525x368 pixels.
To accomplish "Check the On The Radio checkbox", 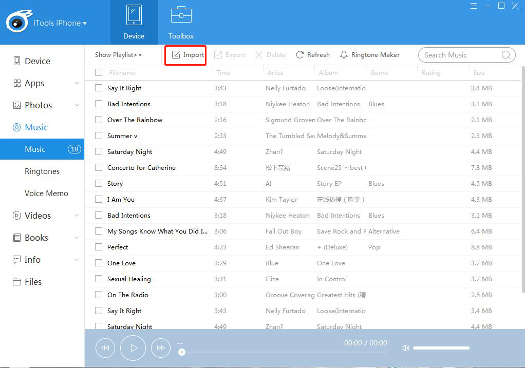I will (99, 295).
